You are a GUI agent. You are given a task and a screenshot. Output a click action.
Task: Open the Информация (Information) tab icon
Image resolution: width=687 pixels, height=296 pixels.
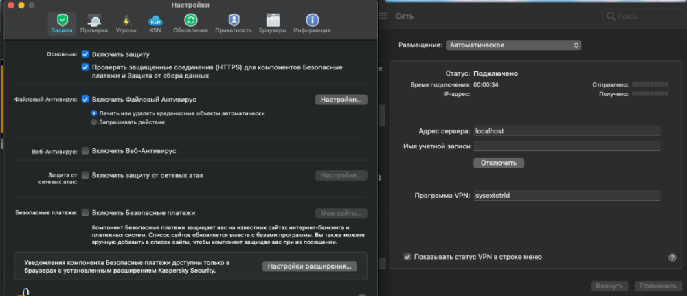(312, 20)
